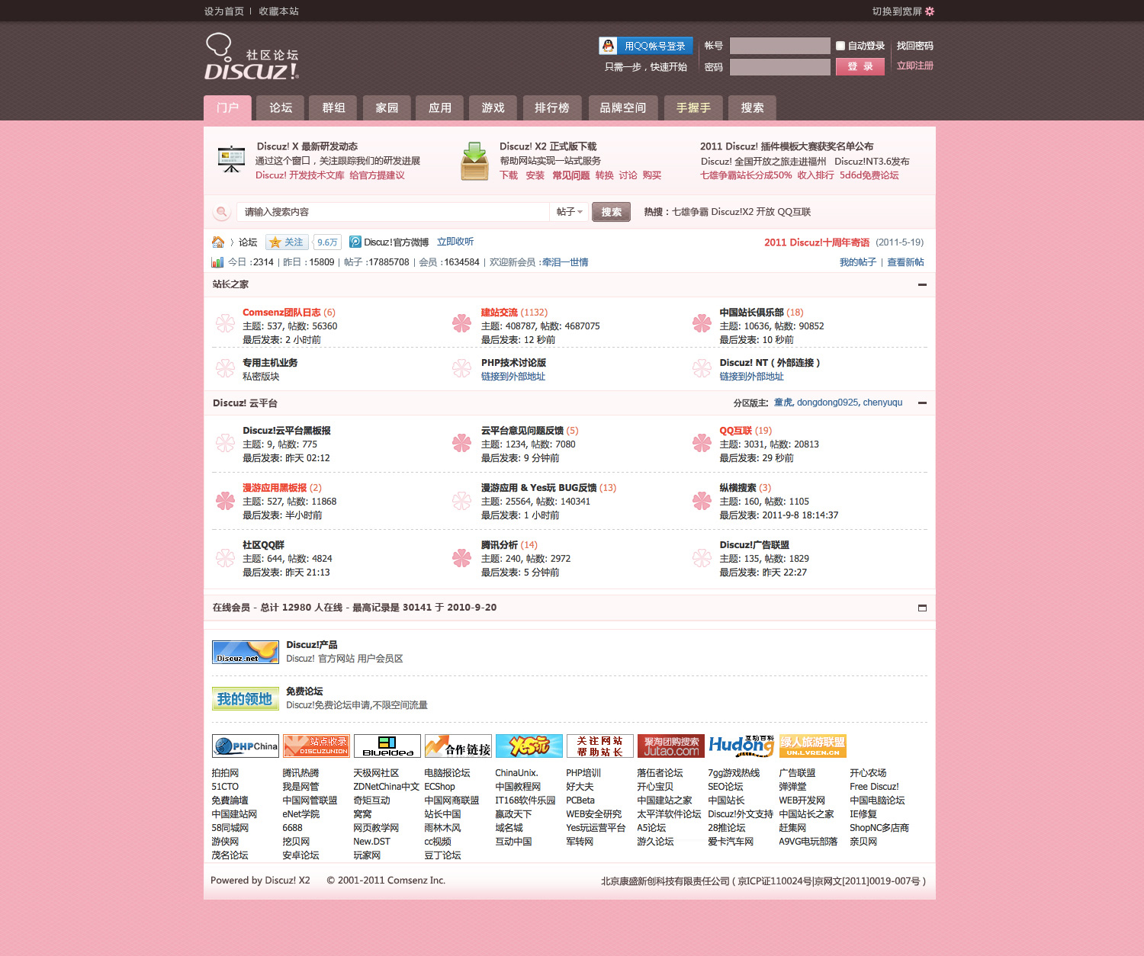The image size is (1144, 956).
Task: Click the 密码 input field
Action: (779, 67)
